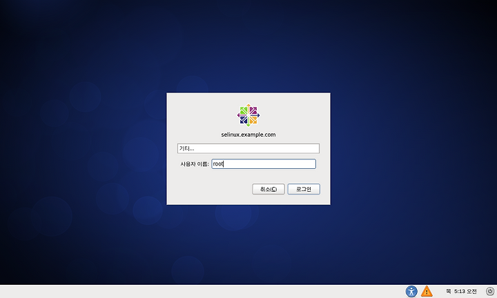Select the 기타... user list entry

[248, 148]
